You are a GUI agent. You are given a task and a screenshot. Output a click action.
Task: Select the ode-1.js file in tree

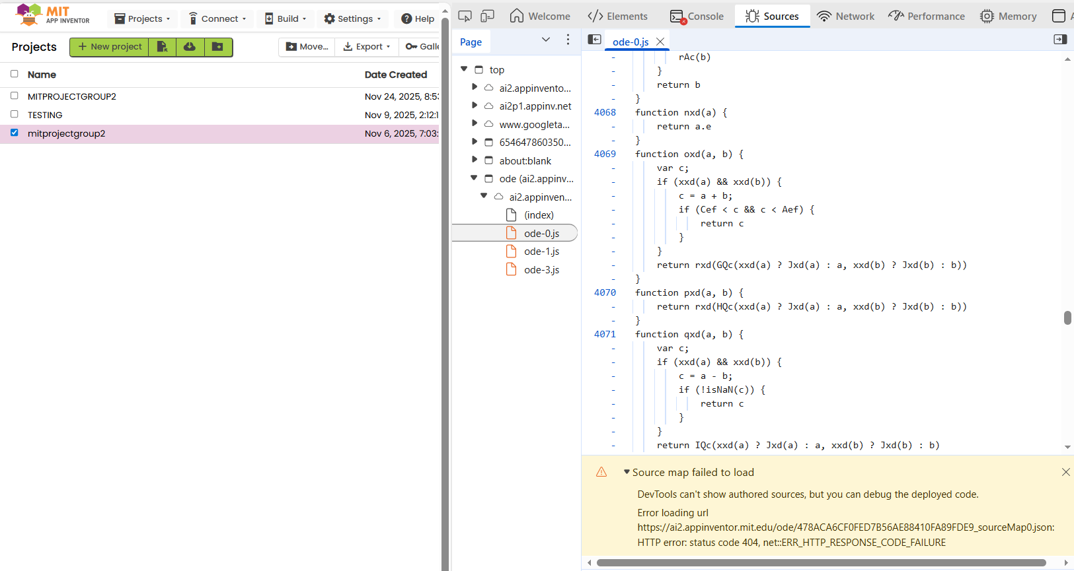click(x=541, y=252)
